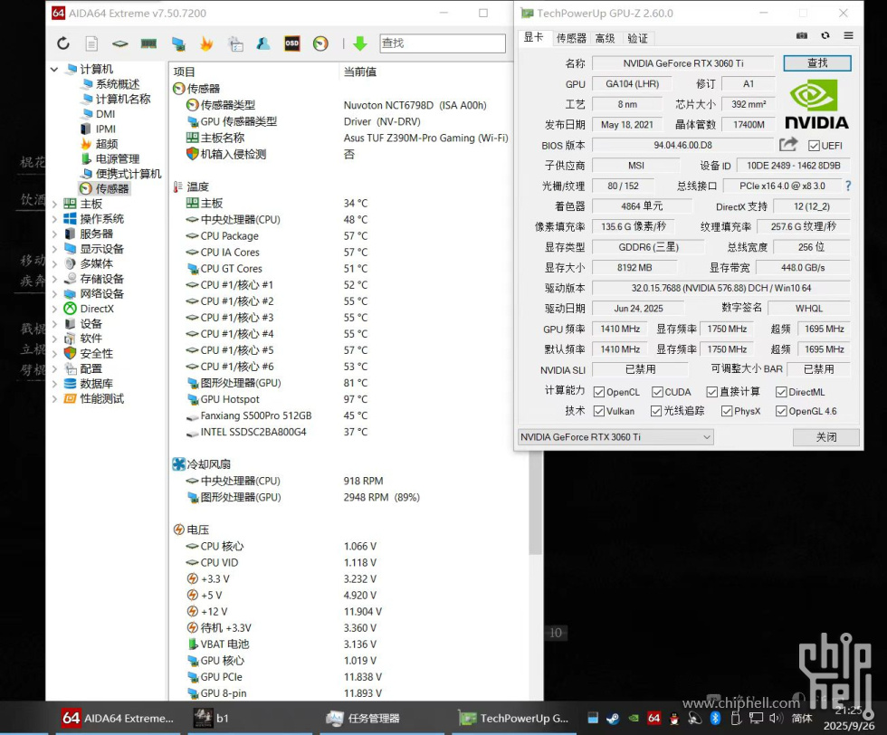Click the 查找 button in GPU-Z
The image size is (887, 735).
coord(817,63)
